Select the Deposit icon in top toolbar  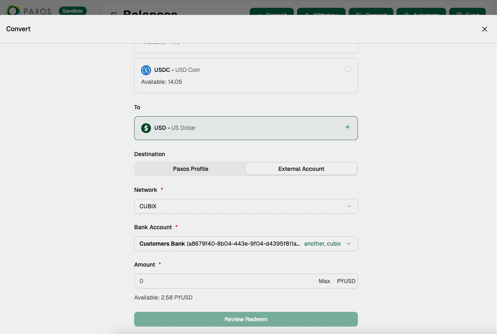[x=259, y=15]
